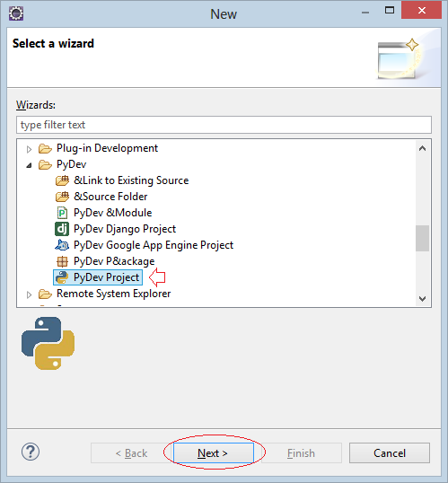The width and height of the screenshot is (448, 483).
Task: Select the Remote System Explorer item
Action: tap(113, 294)
